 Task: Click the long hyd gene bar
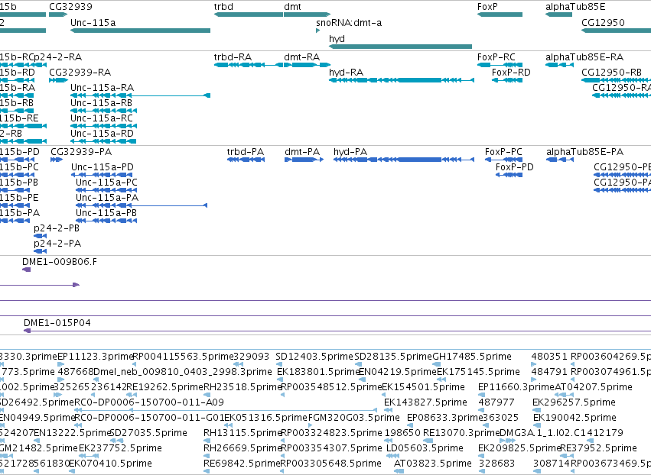tap(400, 47)
